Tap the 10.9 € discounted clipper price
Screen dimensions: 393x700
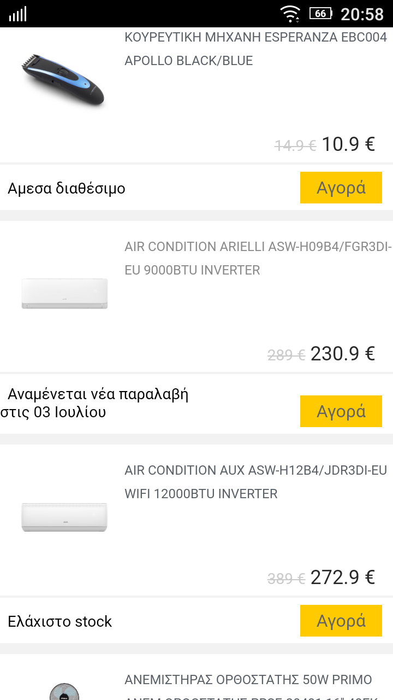coord(348,144)
